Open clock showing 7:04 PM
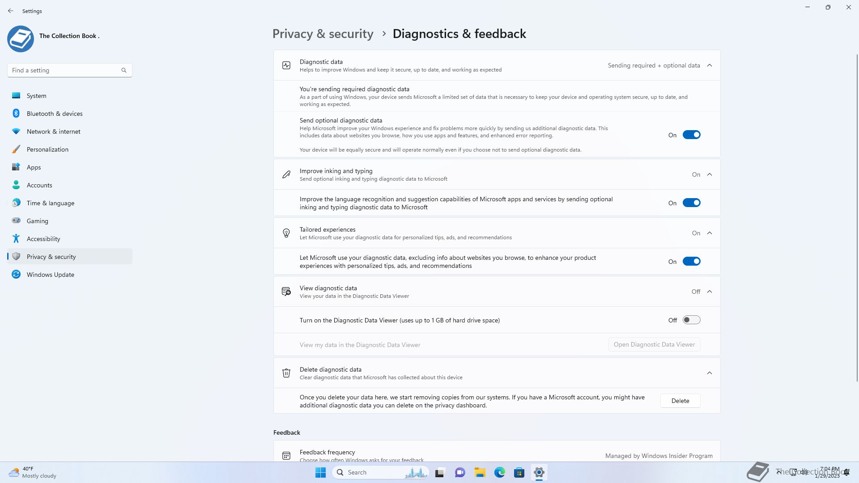 [828, 472]
